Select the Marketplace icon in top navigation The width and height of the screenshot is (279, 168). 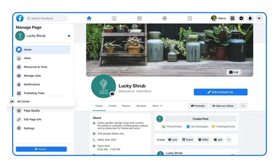(139, 18)
